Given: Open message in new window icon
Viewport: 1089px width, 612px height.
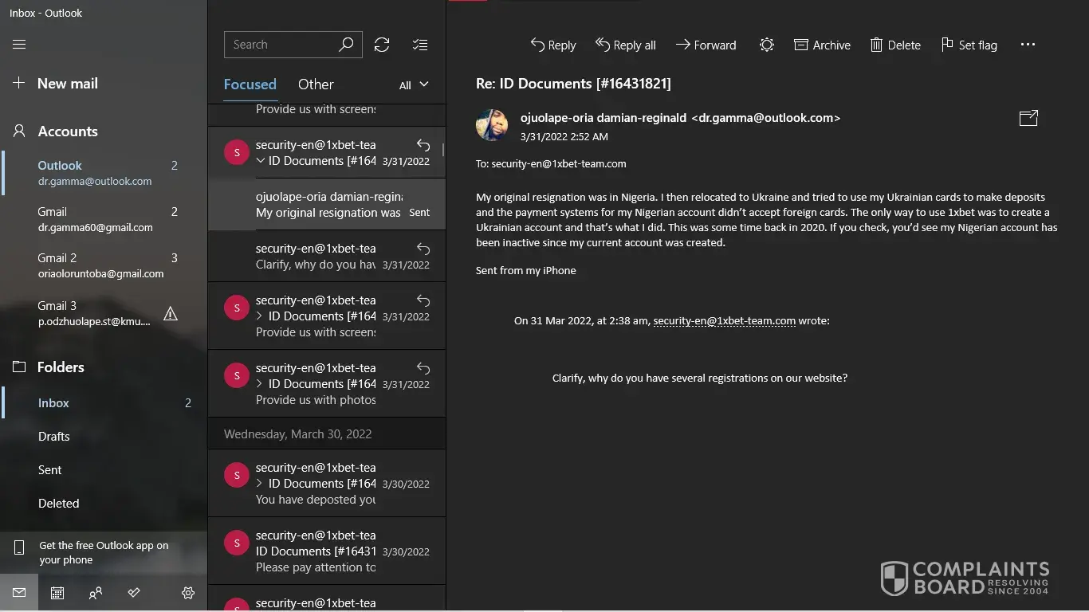Looking at the screenshot, I should click(1028, 118).
